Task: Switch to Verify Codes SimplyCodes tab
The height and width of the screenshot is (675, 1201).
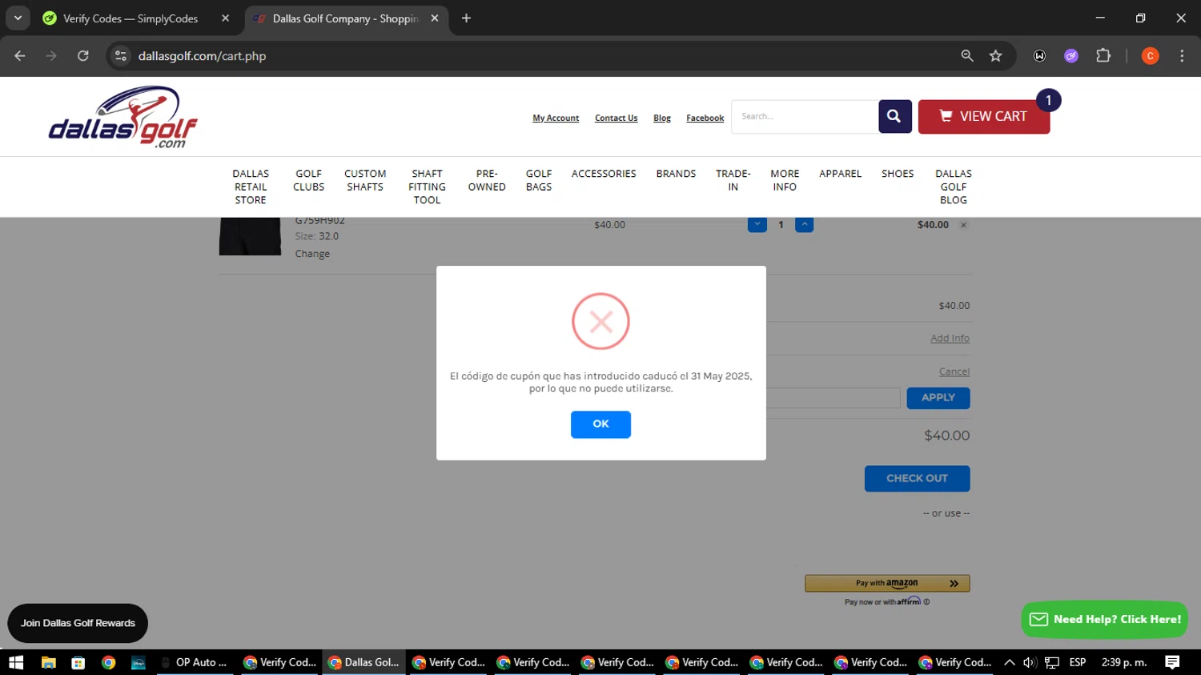Action: tap(131, 18)
